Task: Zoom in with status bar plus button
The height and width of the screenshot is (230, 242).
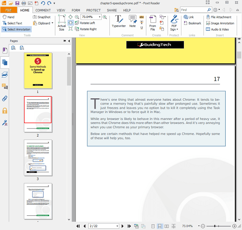Action: coord(234,226)
